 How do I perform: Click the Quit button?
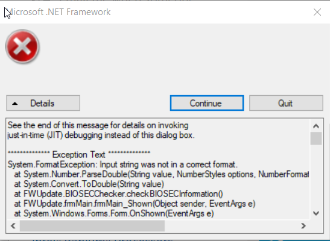(286, 103)
